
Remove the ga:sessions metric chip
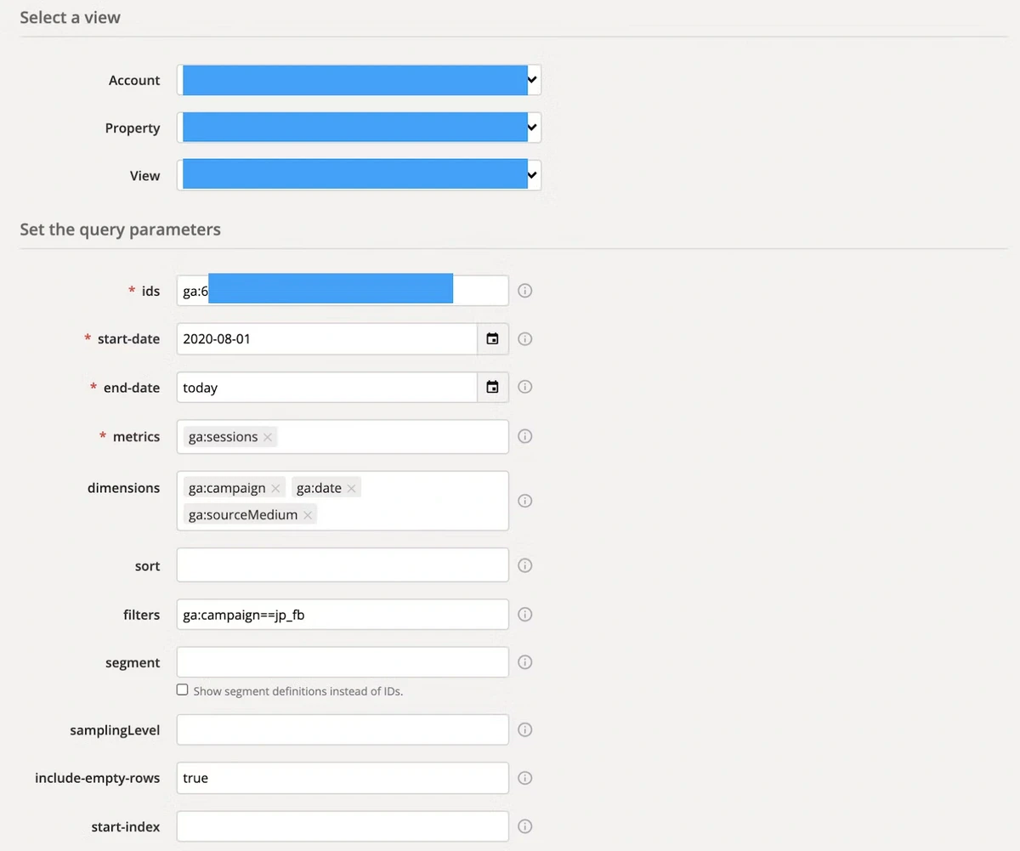click(x=268, y=437)
